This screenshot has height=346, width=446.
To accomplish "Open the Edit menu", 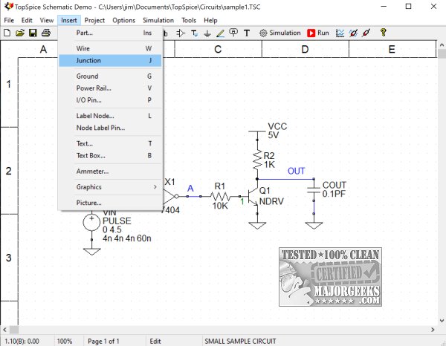I will (x=27, y=21).
